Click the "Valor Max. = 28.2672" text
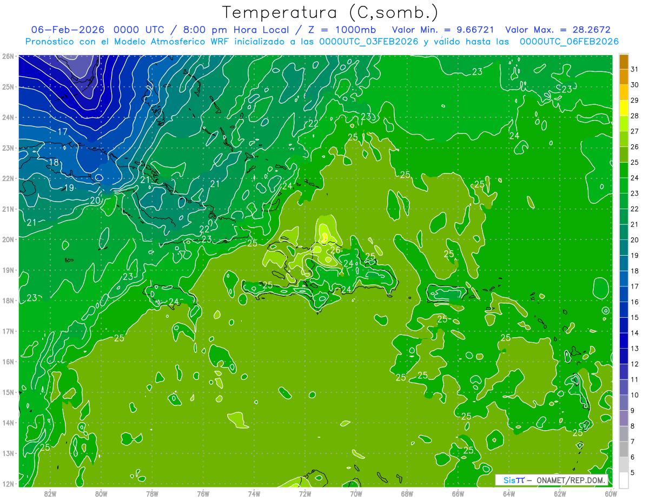 558,30
